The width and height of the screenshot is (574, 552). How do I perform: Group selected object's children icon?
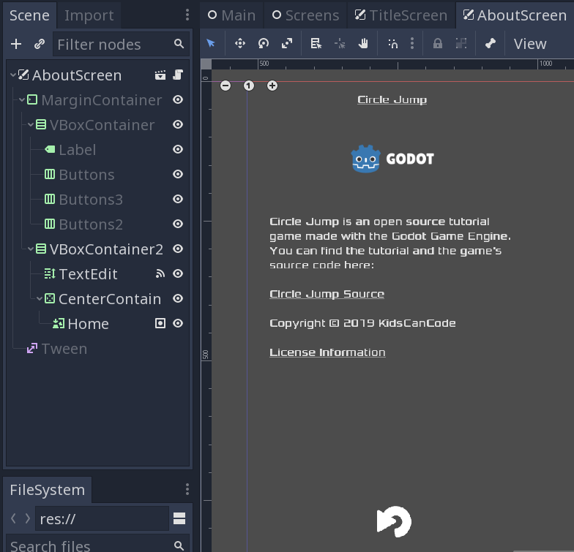point(461,44)
